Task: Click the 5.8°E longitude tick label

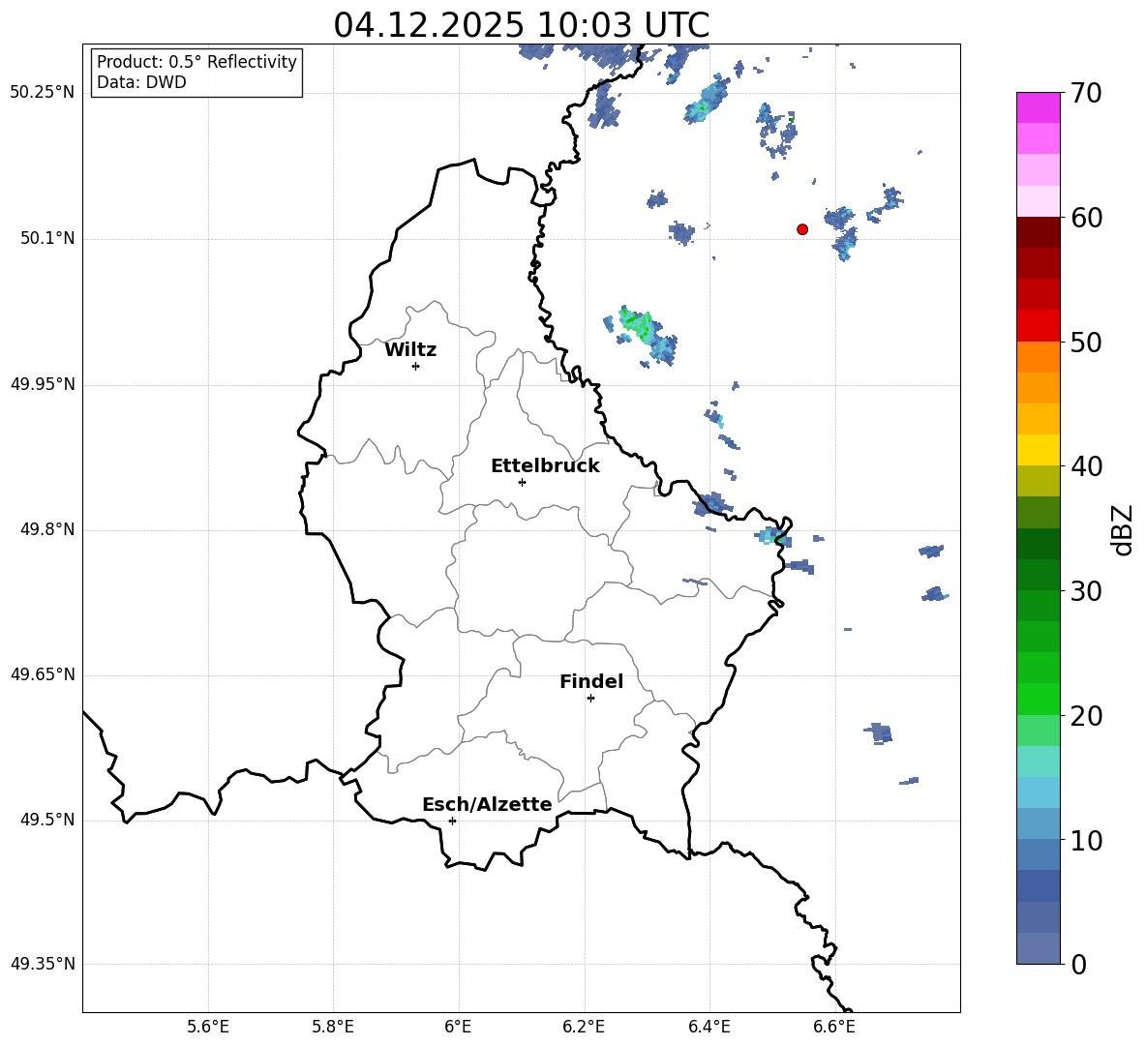Action: [x=333, y=1027]
